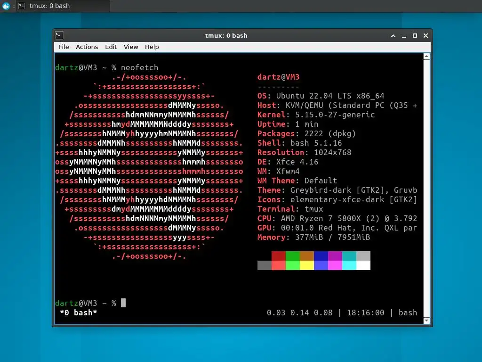Click the dark blue color block
482x362 pixels.
pyautogui.click(x=321, y=256)
